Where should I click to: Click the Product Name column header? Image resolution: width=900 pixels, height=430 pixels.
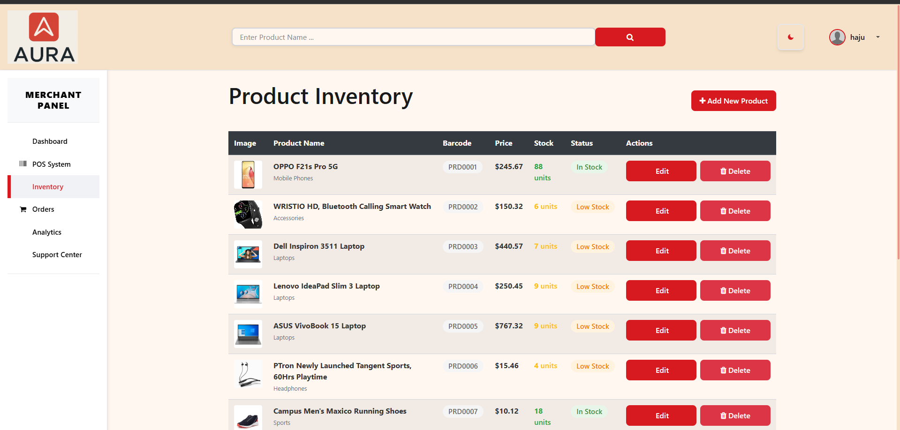click(299, 143)
